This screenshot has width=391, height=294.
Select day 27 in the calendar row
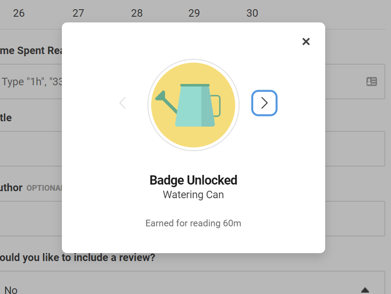[x=78, y=13]
